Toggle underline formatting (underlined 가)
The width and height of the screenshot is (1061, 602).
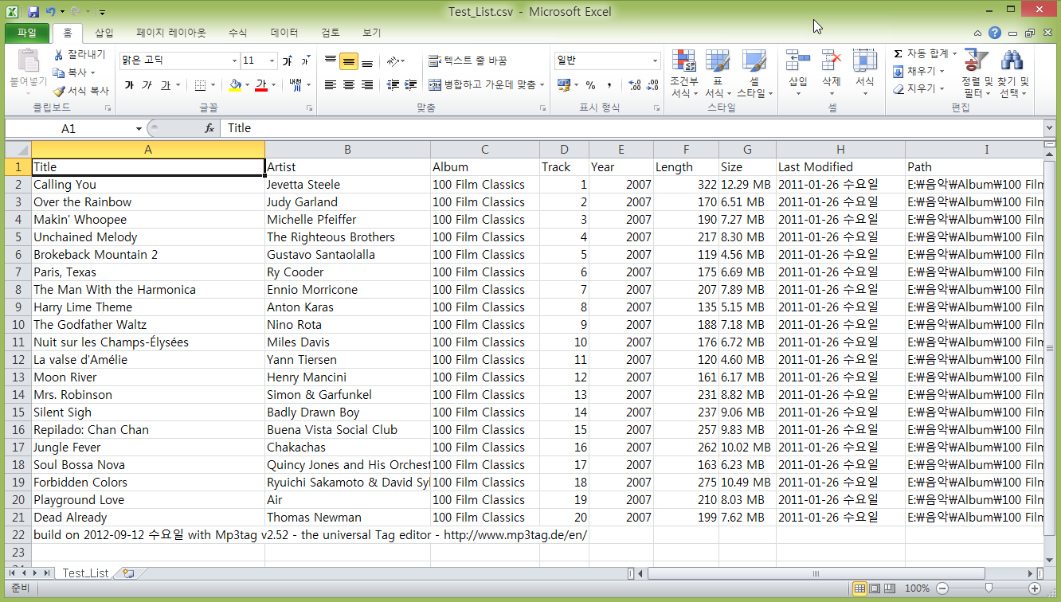(x=166, y=84)
